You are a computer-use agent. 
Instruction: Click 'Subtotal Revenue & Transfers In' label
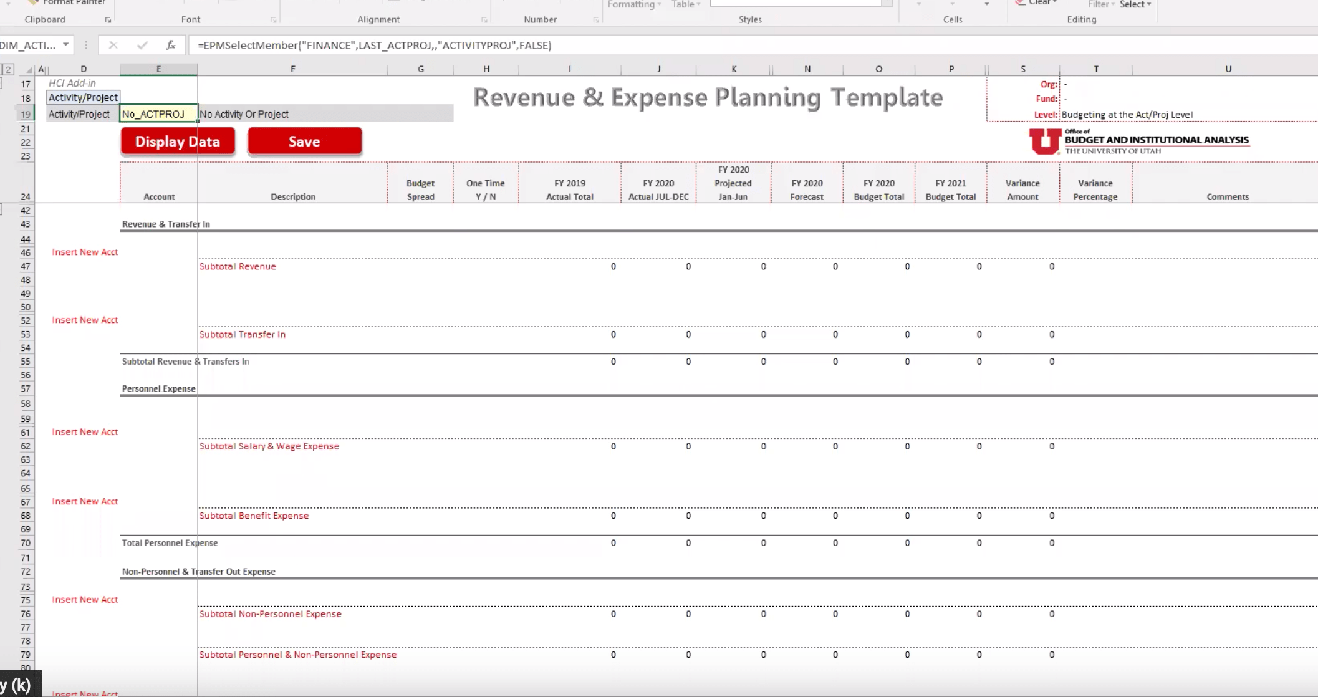[185, 362]
